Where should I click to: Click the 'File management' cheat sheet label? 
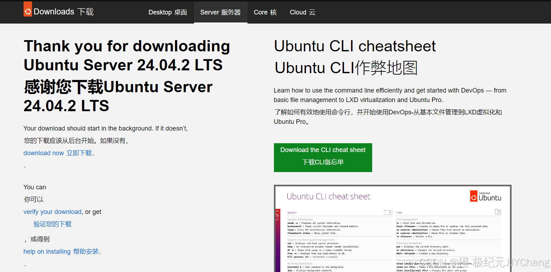tap(407, 220)
